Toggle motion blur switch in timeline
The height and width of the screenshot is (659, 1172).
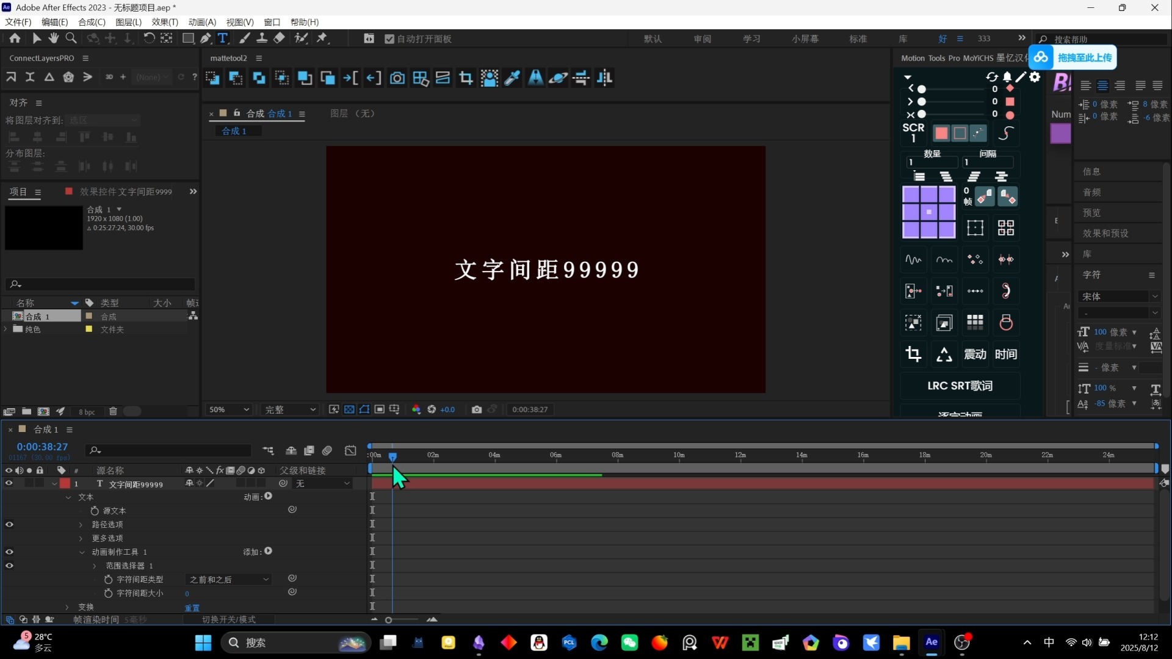coord(327,450)
